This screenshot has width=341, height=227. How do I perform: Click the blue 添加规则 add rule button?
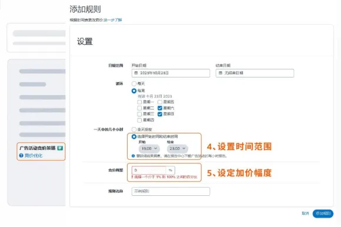click(x=323, y=213)
